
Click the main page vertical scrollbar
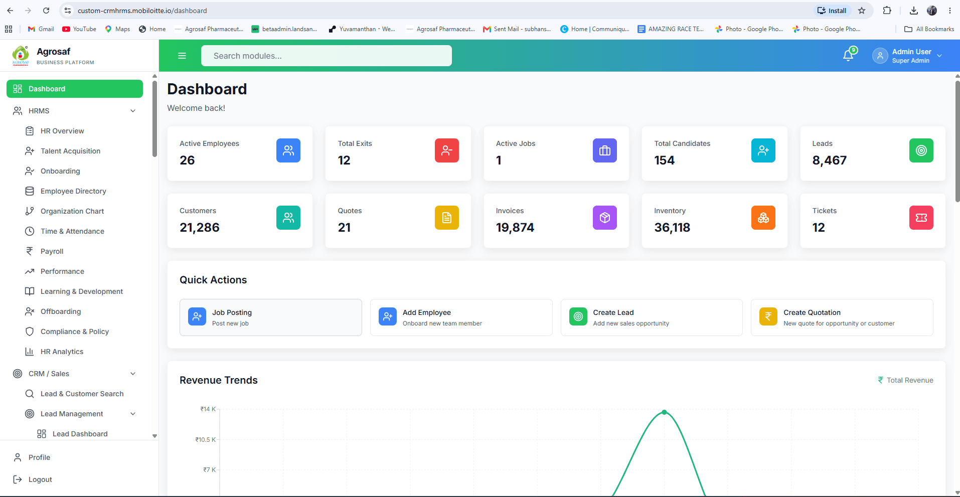click(957, 140)
